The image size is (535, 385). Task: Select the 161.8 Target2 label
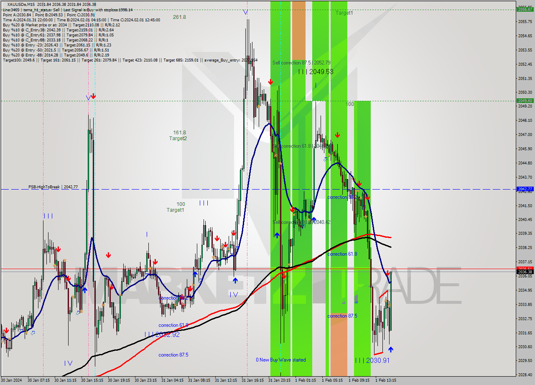click(x=178, y=135)
